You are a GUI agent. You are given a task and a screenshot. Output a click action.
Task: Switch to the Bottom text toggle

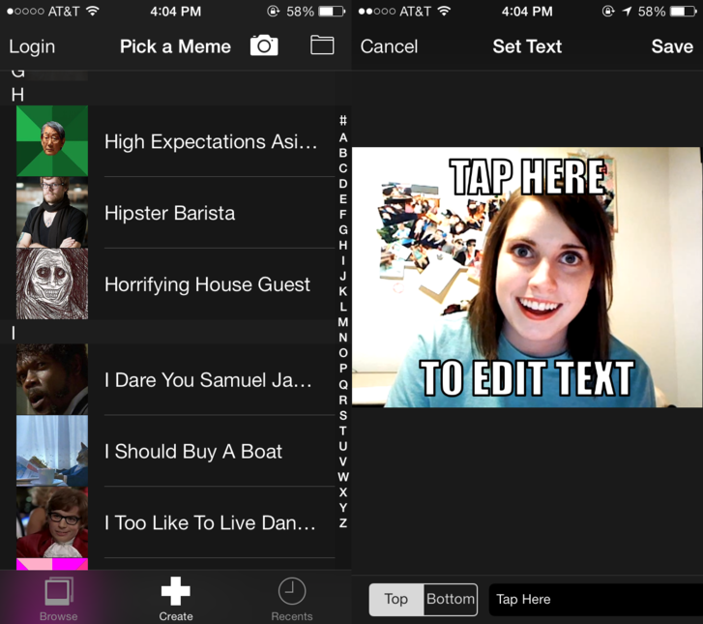(451, 599)
